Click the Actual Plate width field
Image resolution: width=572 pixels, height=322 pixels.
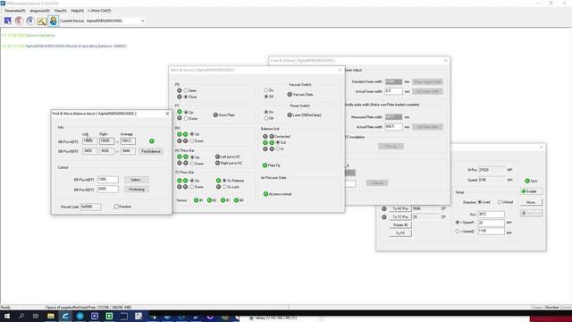[393, 127]
